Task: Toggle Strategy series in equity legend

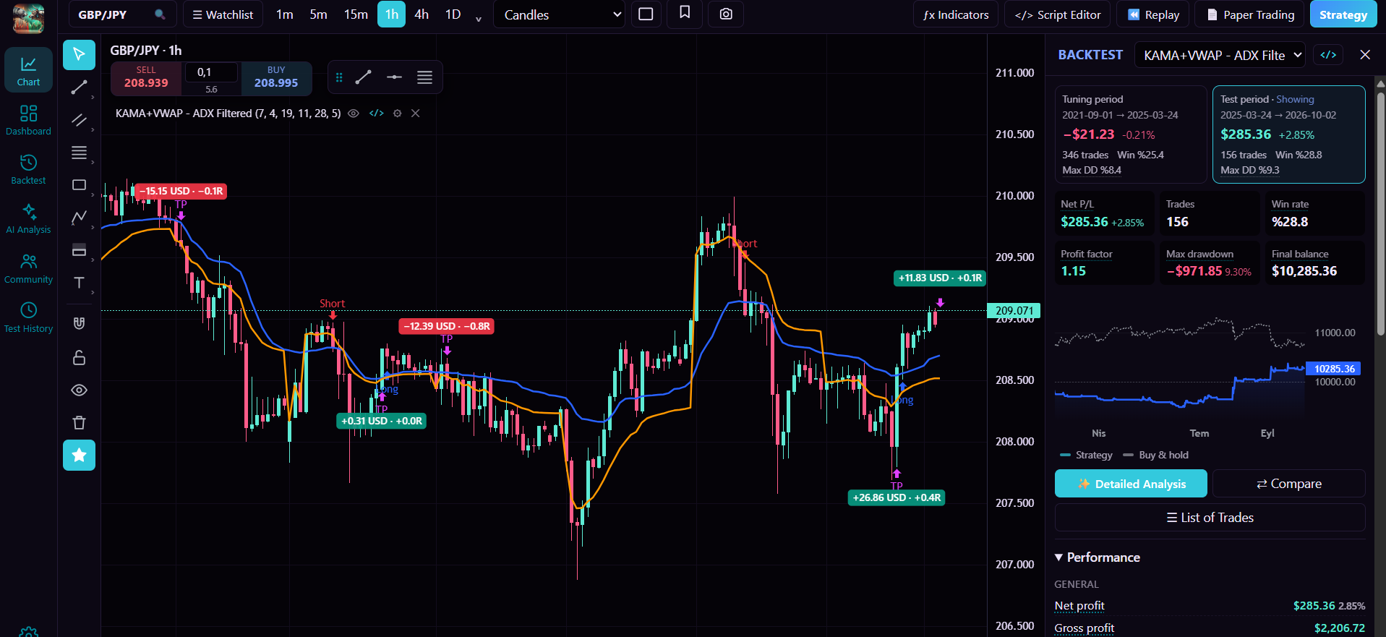Action: pyautogui.click(x=1086, y=455)
